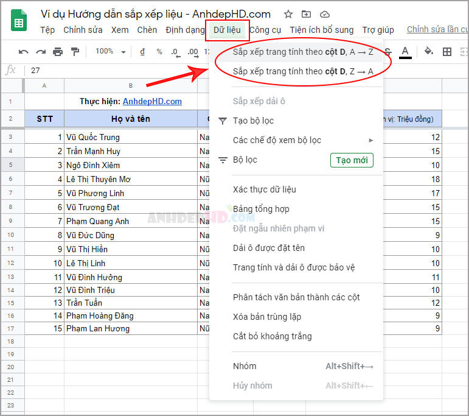Open the zoom 100% dropdown

(x=110, y=52)
